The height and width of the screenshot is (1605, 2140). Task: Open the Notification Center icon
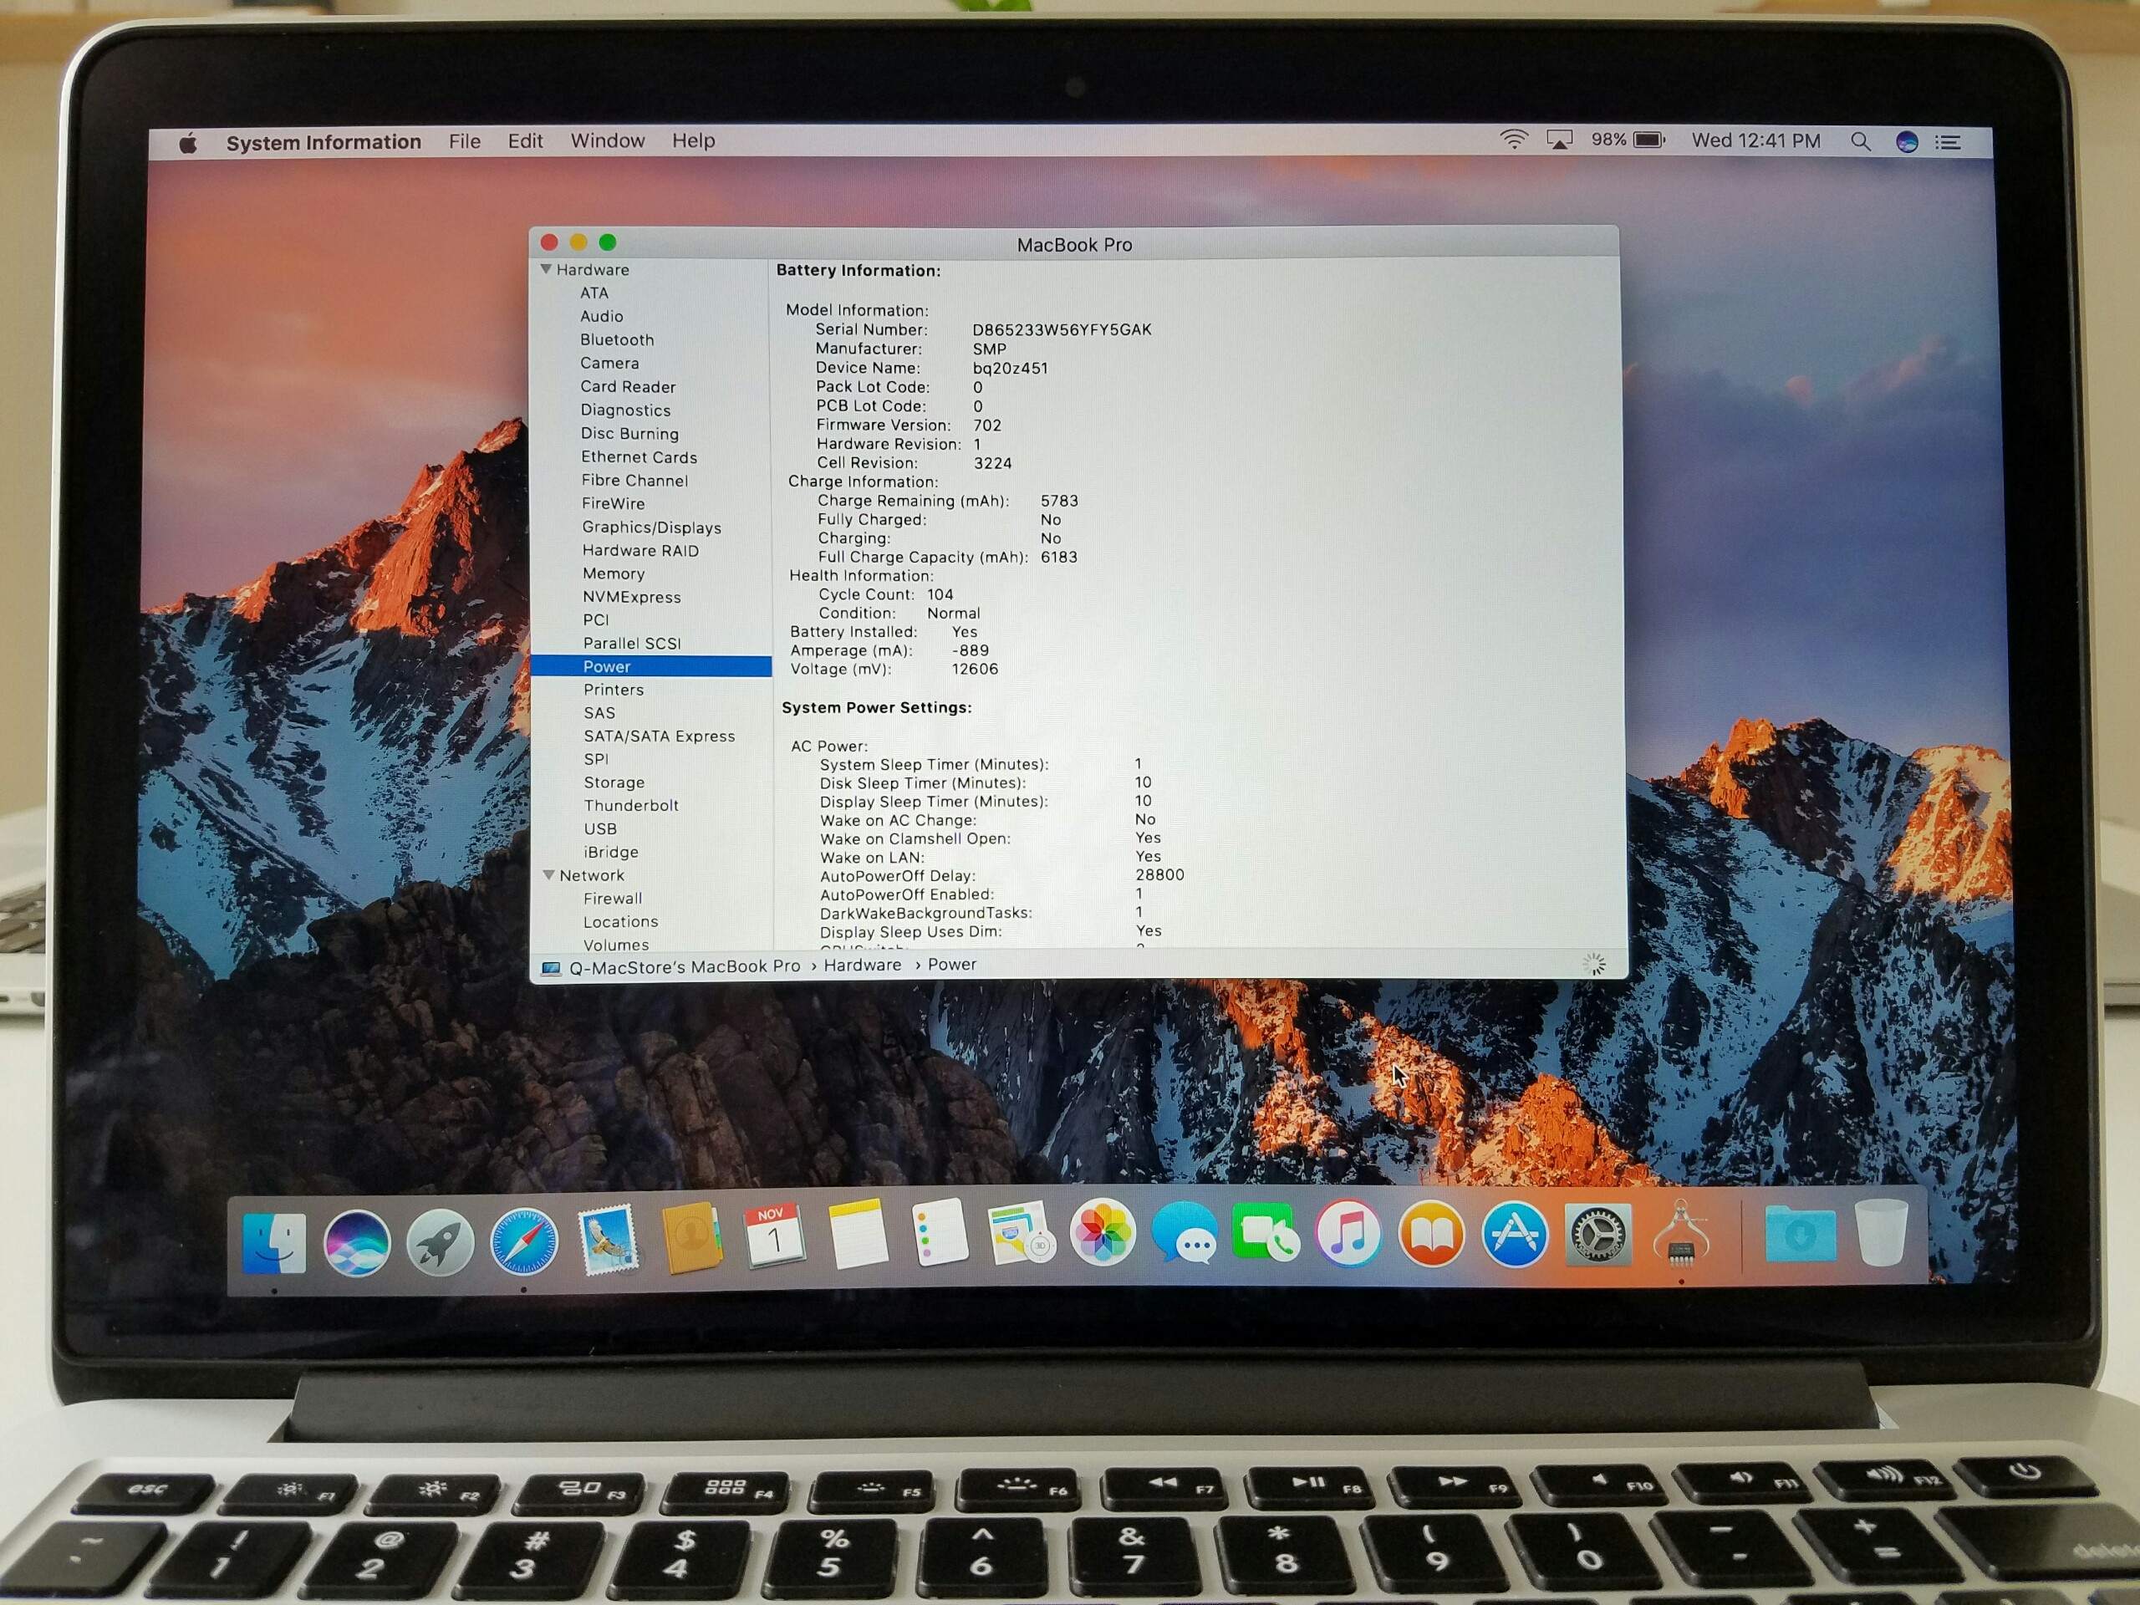click(1948, 142)
